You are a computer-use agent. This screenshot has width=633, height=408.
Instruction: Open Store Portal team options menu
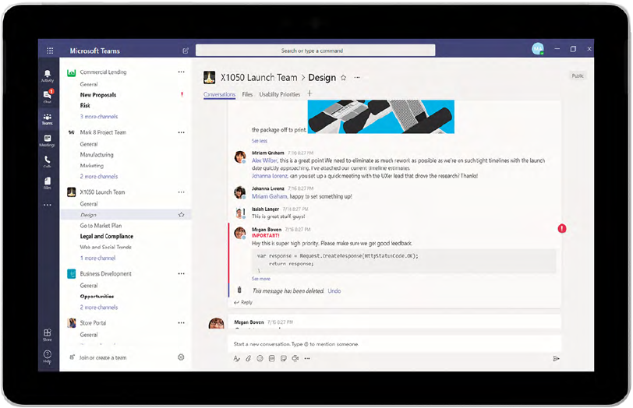click(x=182, y=322)
